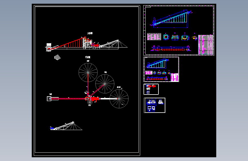Select the vertical red conveyor to top stockpile
248x161 pixels.
(x=88, y=83)
